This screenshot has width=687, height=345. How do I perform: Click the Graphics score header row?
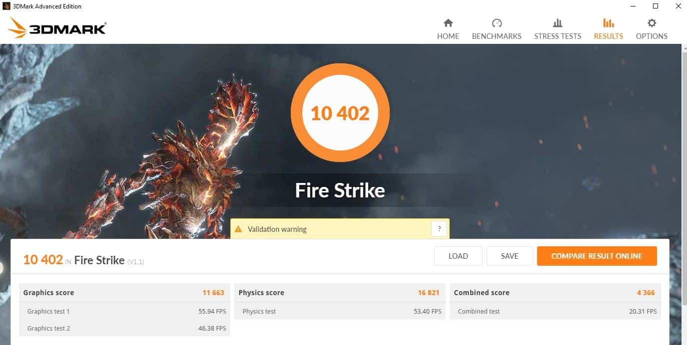124,293
